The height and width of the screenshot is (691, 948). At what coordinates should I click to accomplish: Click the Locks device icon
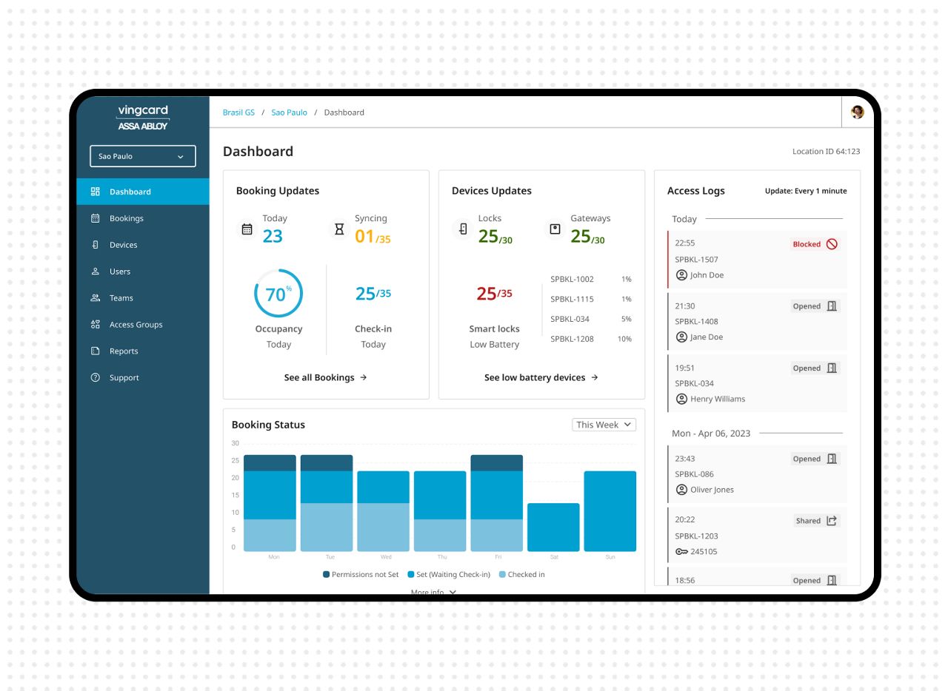pyautogui.click(x=463, y=229)
